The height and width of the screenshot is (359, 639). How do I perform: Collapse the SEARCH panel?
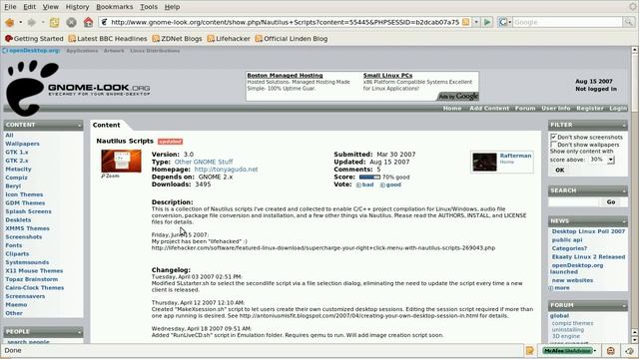point(624,190)
